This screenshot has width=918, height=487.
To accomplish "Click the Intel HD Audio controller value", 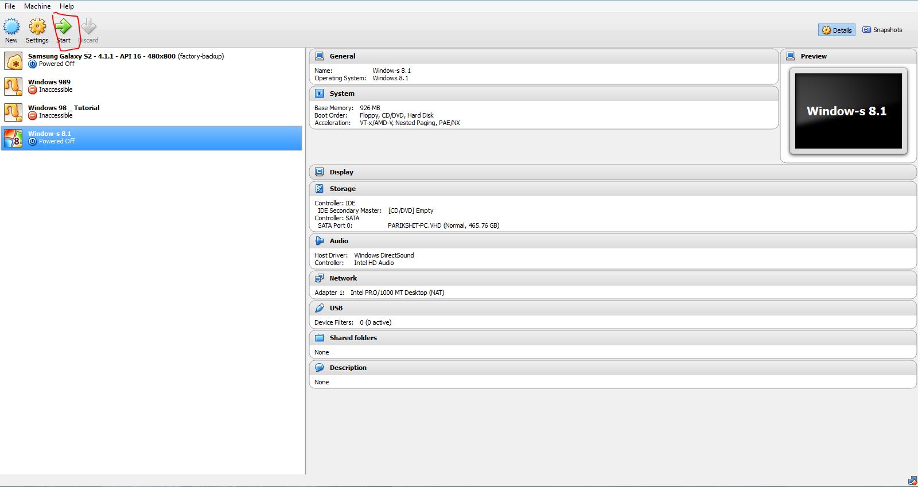I will click(x=374, y=263).
